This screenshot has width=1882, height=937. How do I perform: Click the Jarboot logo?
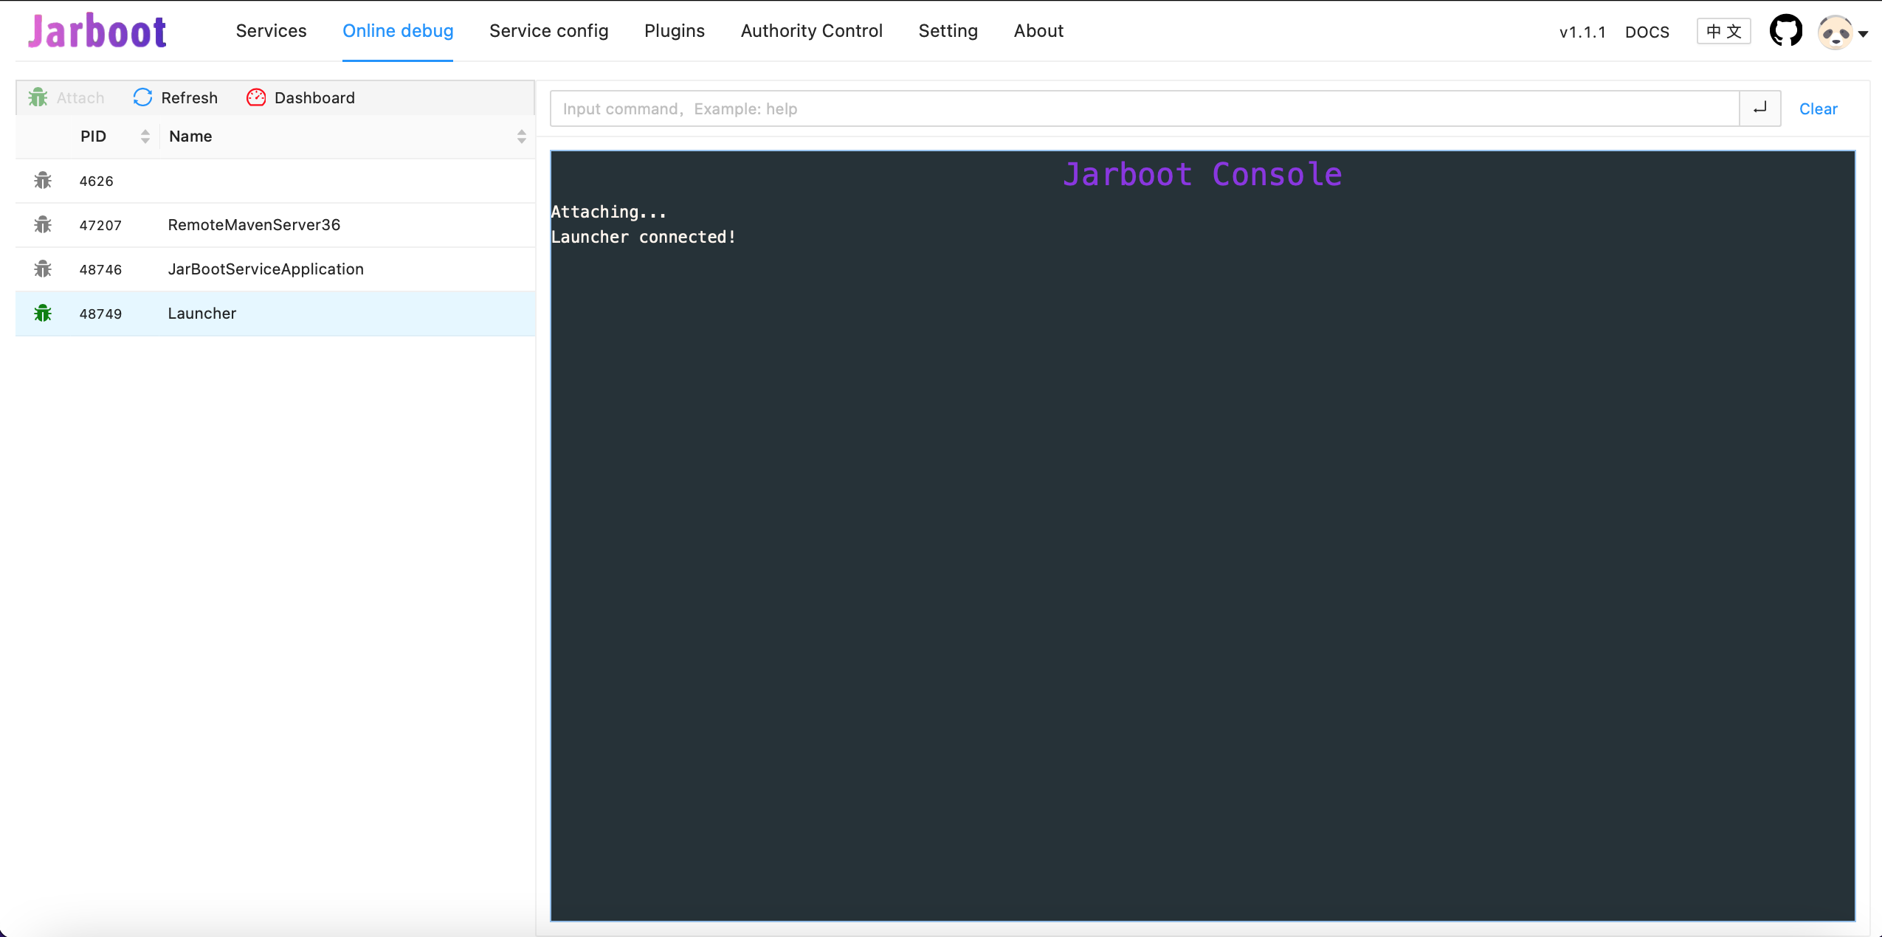[97, 31]
